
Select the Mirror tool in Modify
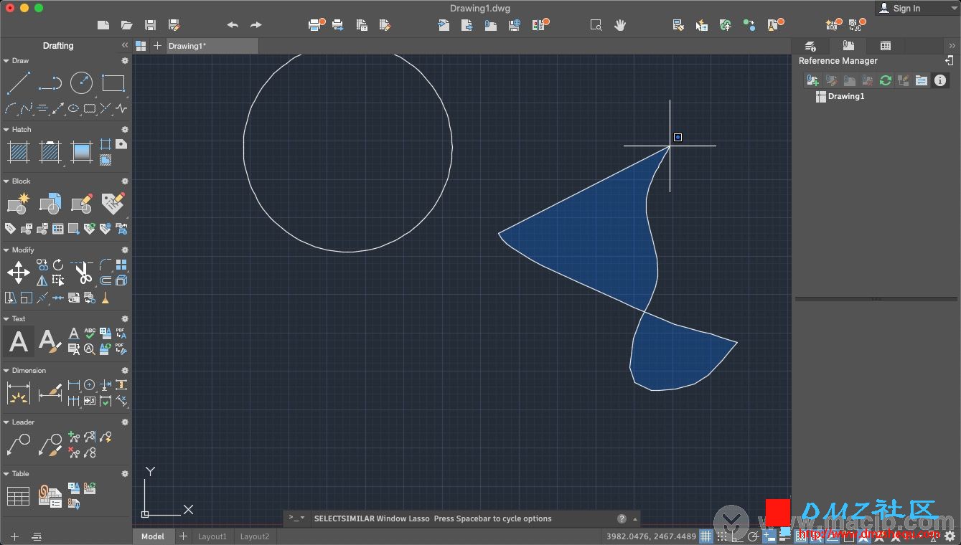(x=42, y=281)
